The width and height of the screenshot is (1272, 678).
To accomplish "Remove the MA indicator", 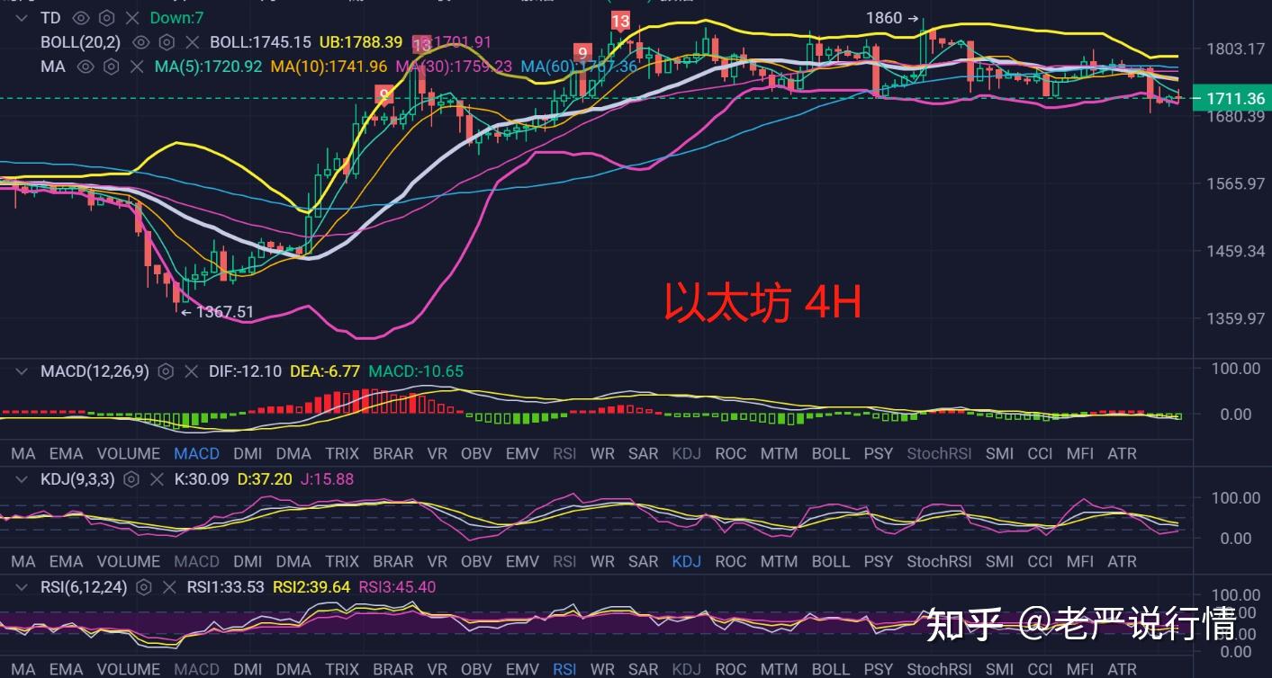I will pos(137,67).
